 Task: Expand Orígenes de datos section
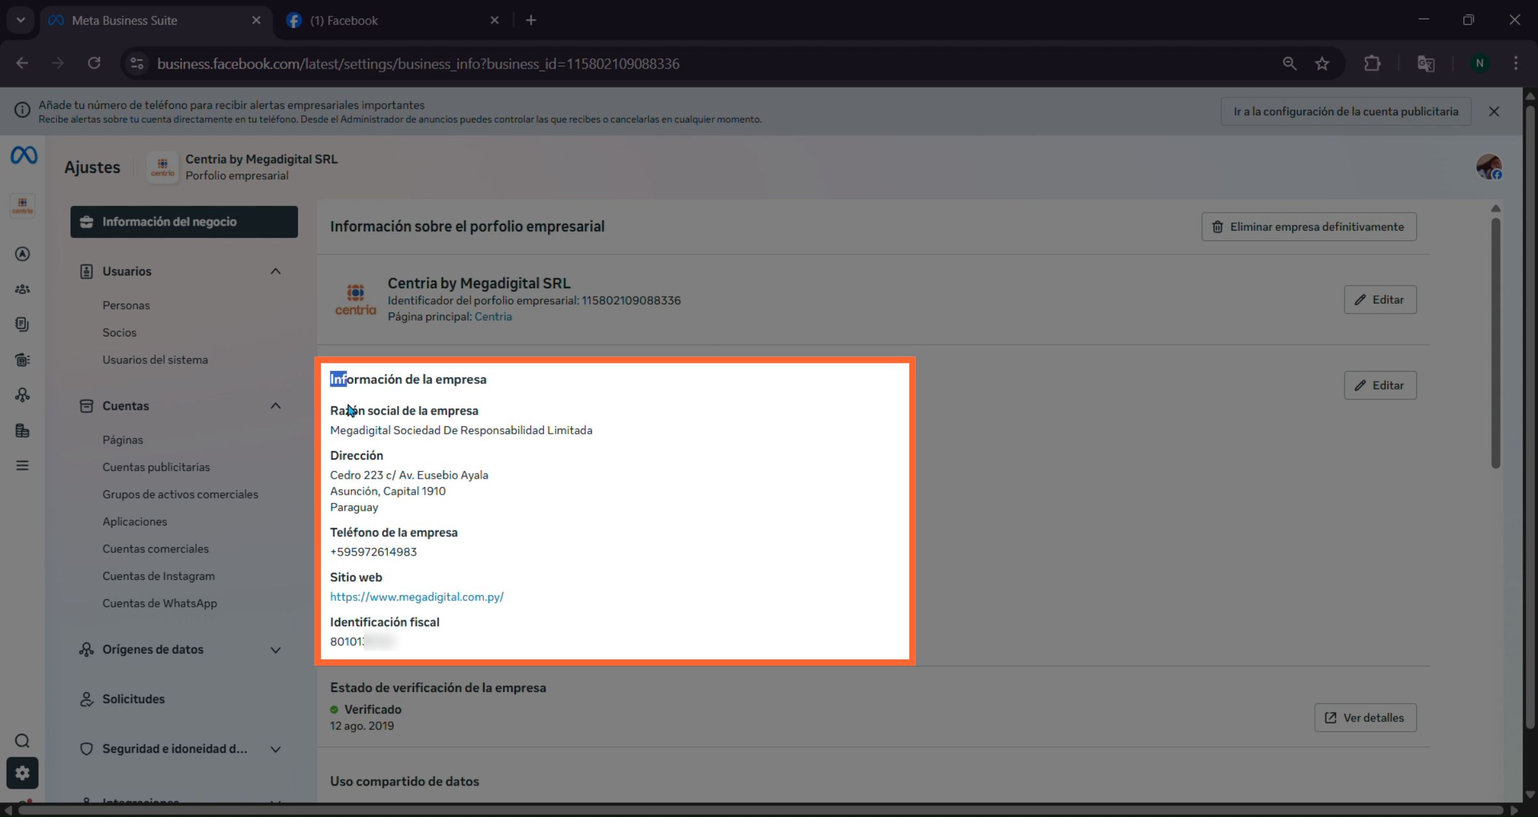coord(276,649)
